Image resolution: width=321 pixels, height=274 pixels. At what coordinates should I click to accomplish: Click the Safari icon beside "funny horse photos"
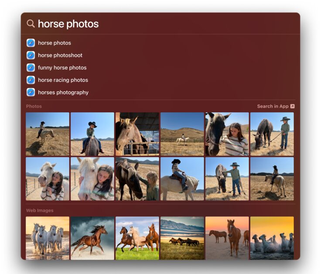coord(31,67)
